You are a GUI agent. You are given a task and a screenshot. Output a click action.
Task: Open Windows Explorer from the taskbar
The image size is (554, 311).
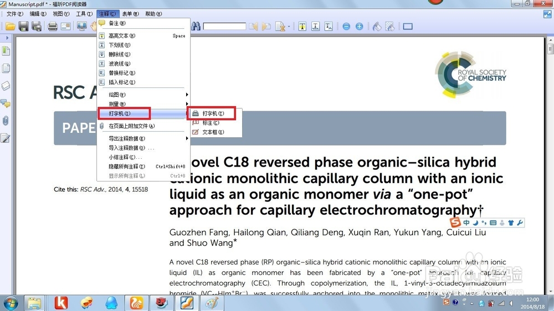pyautogui.click(x=34, y=303)
